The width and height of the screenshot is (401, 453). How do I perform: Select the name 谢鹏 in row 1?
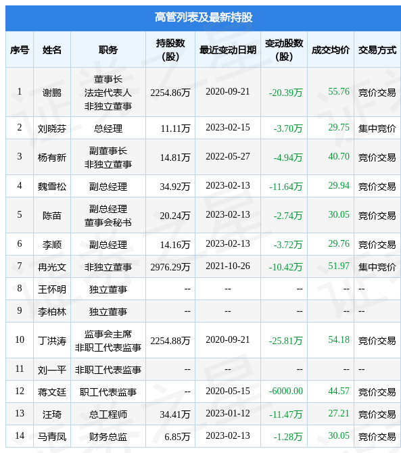[x=52, y=93]
